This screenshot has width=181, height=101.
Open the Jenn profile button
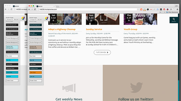tap(176, 6)
